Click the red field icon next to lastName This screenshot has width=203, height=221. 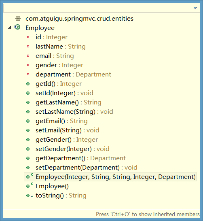pyautogui.click(x=28, y=47)
